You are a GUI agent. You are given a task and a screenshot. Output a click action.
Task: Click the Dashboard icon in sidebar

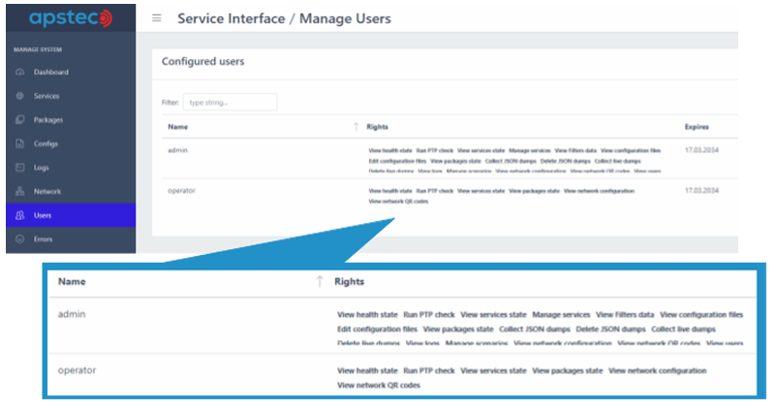click(x=20, y=73)
